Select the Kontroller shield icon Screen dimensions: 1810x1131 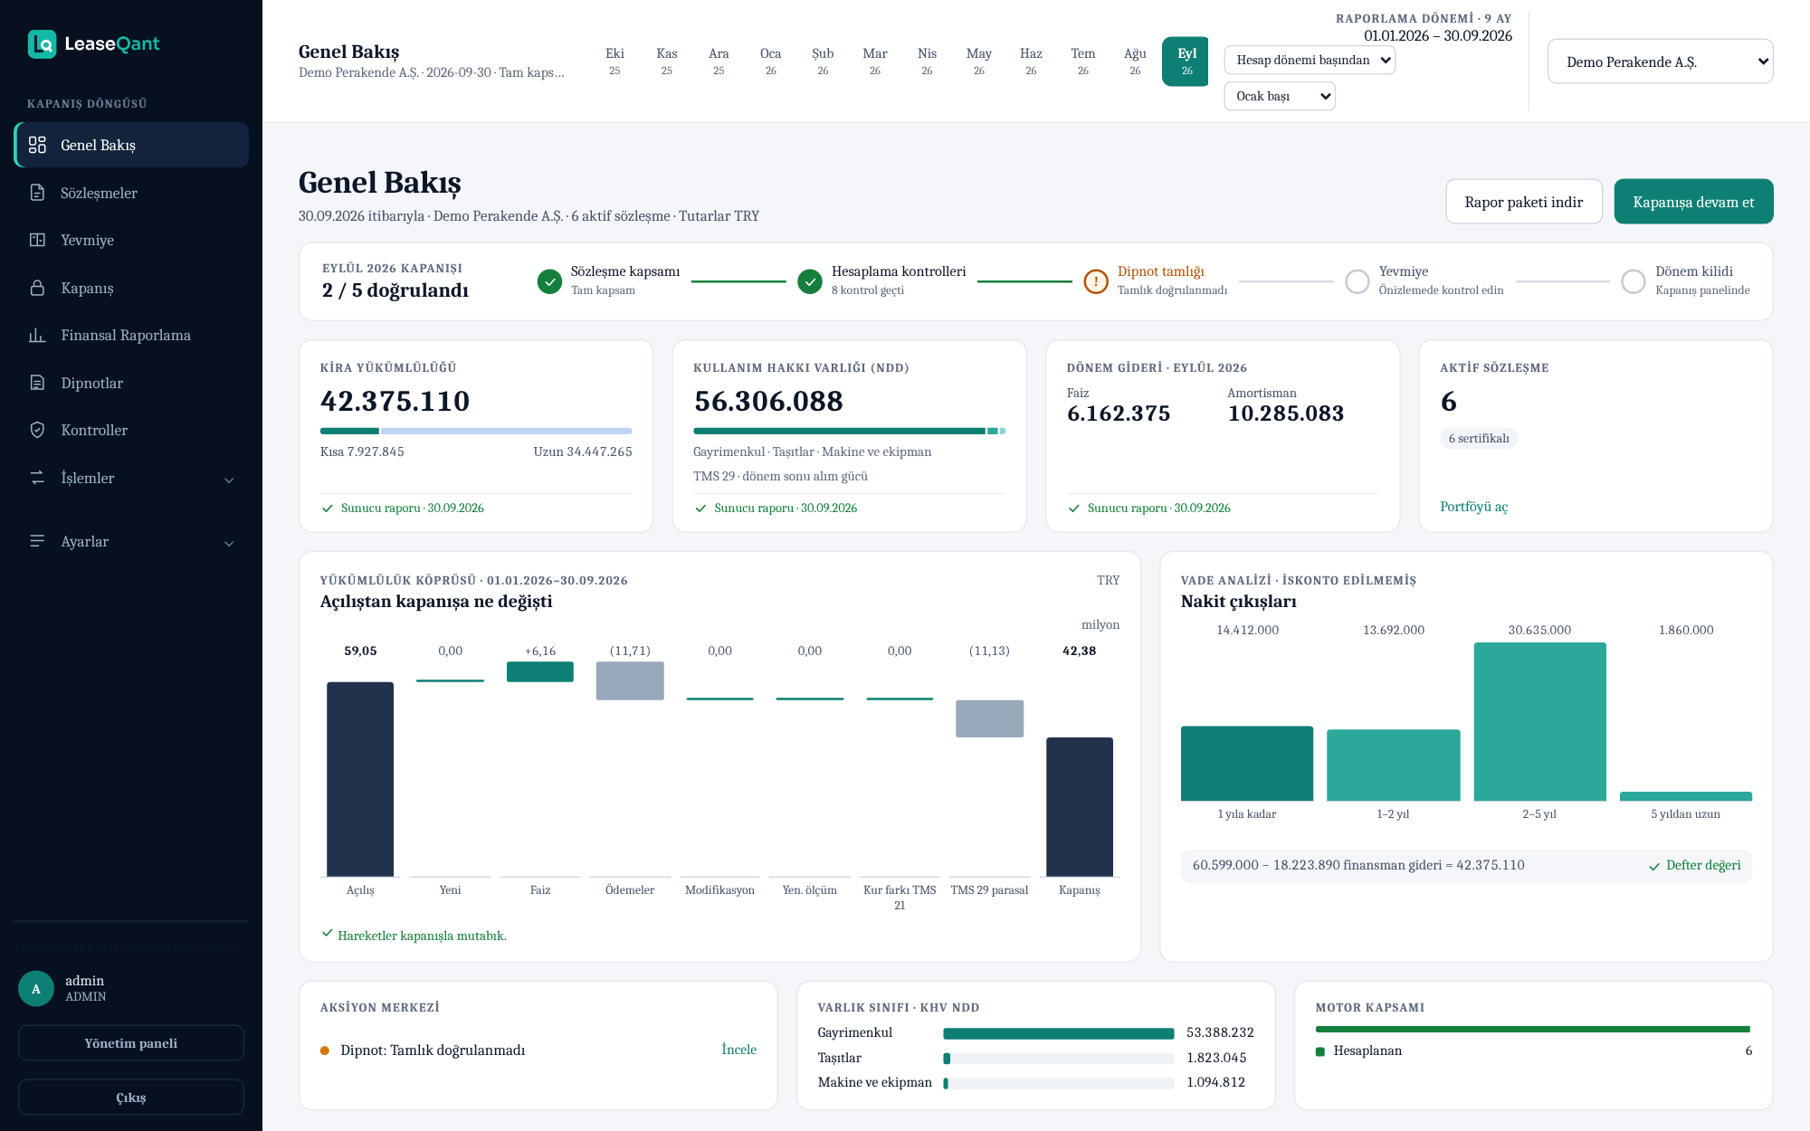coord(37,430)
